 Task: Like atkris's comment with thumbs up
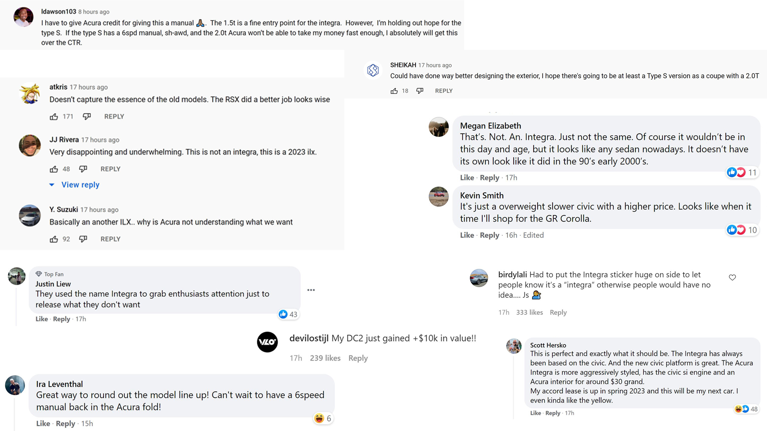(54, 117)
